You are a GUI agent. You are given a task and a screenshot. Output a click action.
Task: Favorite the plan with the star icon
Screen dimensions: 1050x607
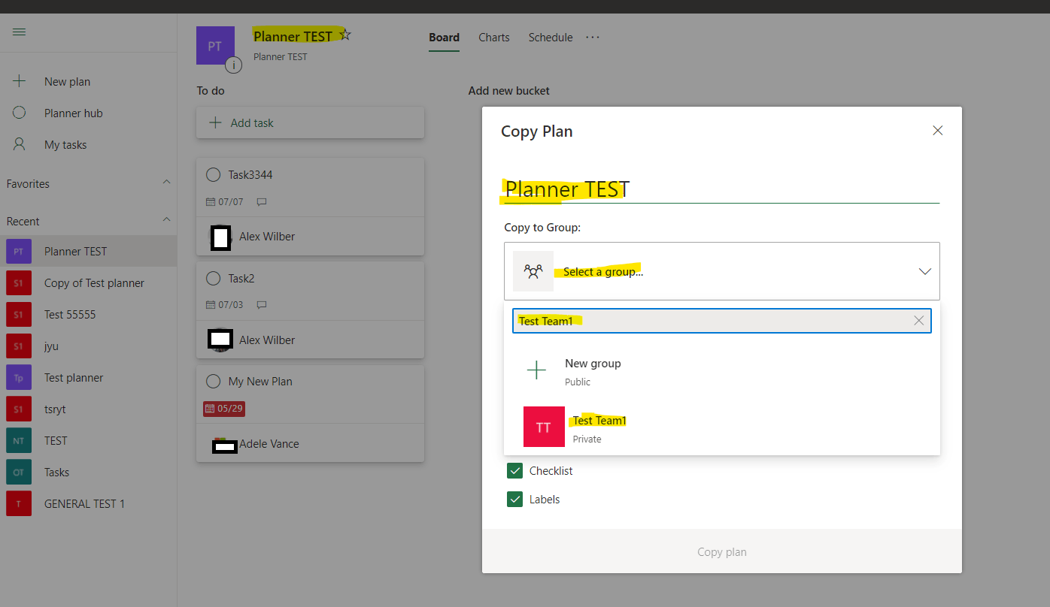tap(345, 35)
